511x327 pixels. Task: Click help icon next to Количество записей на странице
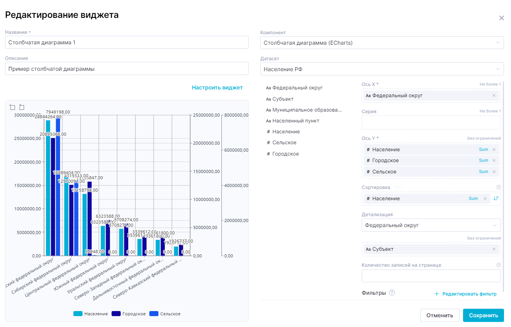point(498,265)
